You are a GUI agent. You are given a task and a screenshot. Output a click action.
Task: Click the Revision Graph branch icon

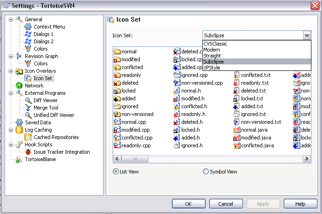tap(19, 56)
